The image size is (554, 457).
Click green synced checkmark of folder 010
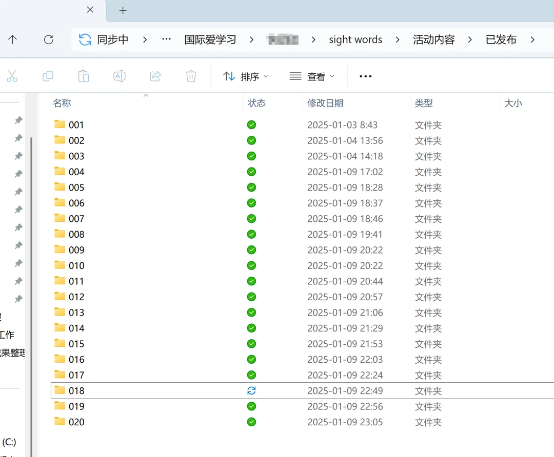(251, 266)
